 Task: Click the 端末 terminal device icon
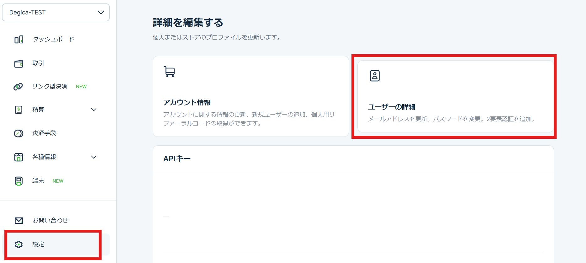(19, 181)
